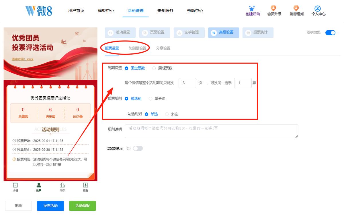Click the help icon beside 温馨提示
This screenshot has width=344, height=217.
pyautogui.click(x=129, y=148)
